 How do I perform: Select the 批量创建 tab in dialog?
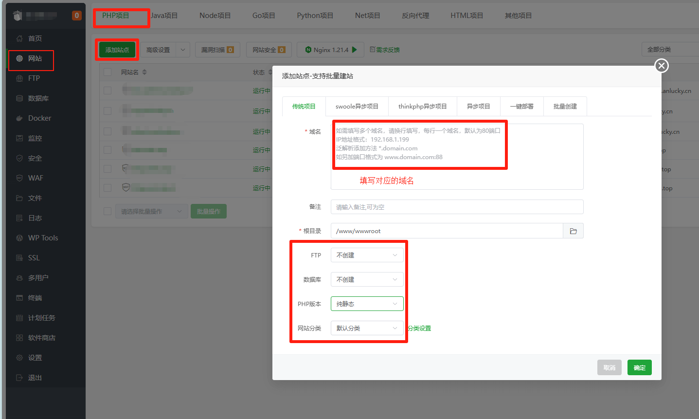click(x=565, y=106)
